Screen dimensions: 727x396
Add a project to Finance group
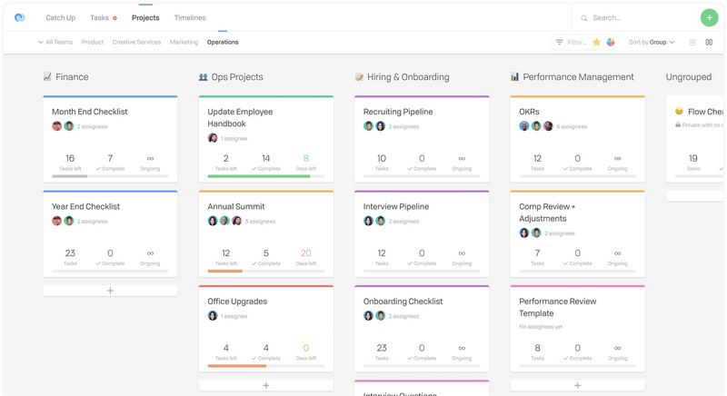[x=110, y=291]
